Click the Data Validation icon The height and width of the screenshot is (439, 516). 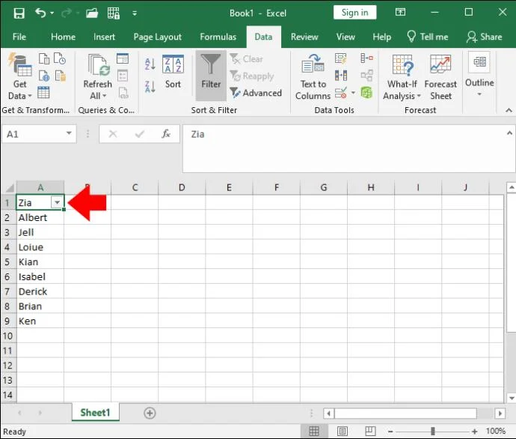coord(340,93)
